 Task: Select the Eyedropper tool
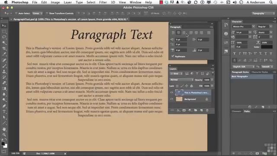(x=4, y=54)
